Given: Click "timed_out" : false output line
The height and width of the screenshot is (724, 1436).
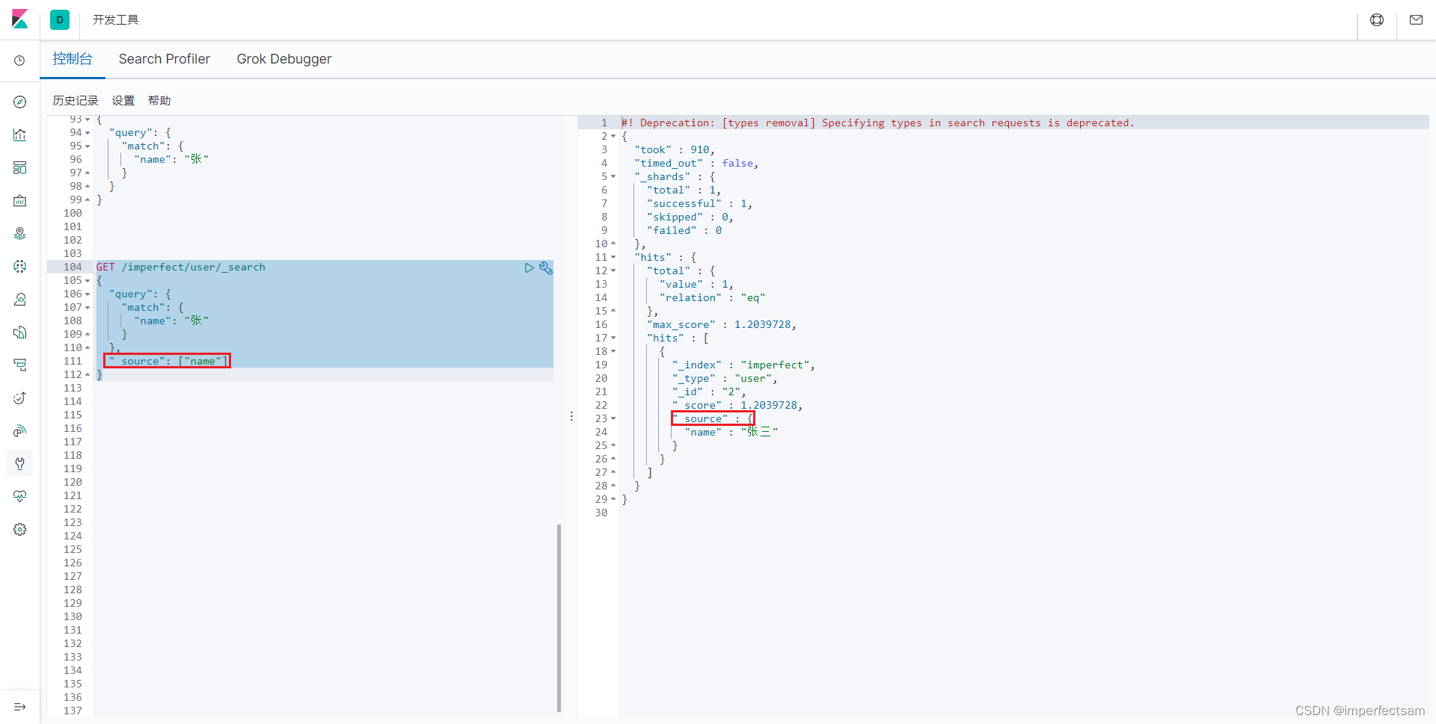Looking at the screenshot, I should point(696,164).
